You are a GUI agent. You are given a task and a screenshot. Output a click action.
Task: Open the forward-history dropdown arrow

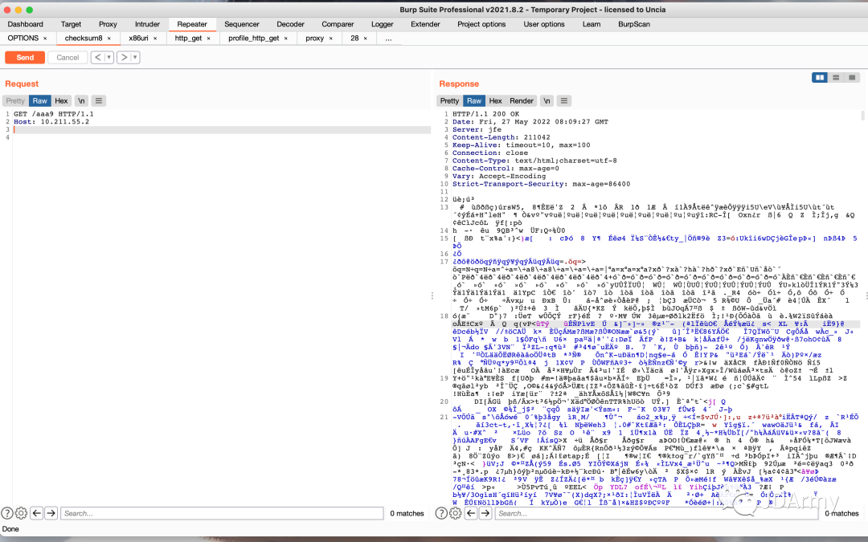135,58
